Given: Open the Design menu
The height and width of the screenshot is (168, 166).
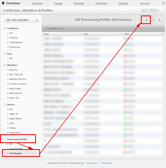Looking at the screenshot, I should pyautogui.click(x=58, y=4).
